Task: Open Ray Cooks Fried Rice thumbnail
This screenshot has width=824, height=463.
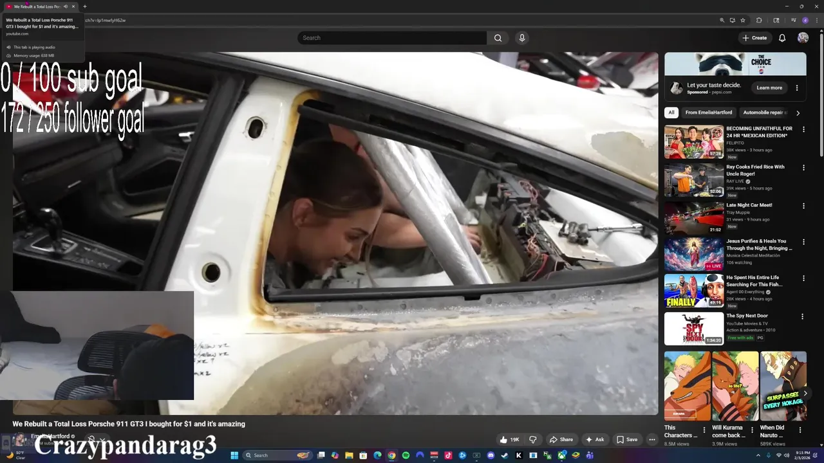Action: [694, 179]
